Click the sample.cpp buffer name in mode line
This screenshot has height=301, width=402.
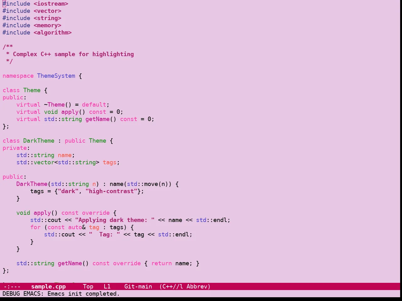pos(48,286)
